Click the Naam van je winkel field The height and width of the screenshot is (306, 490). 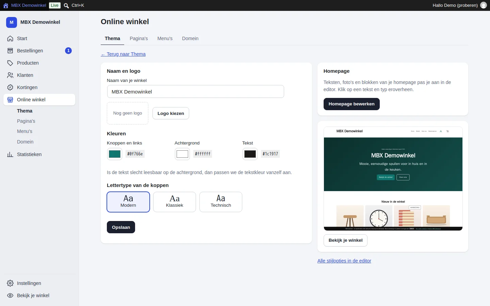pos(196,91)
